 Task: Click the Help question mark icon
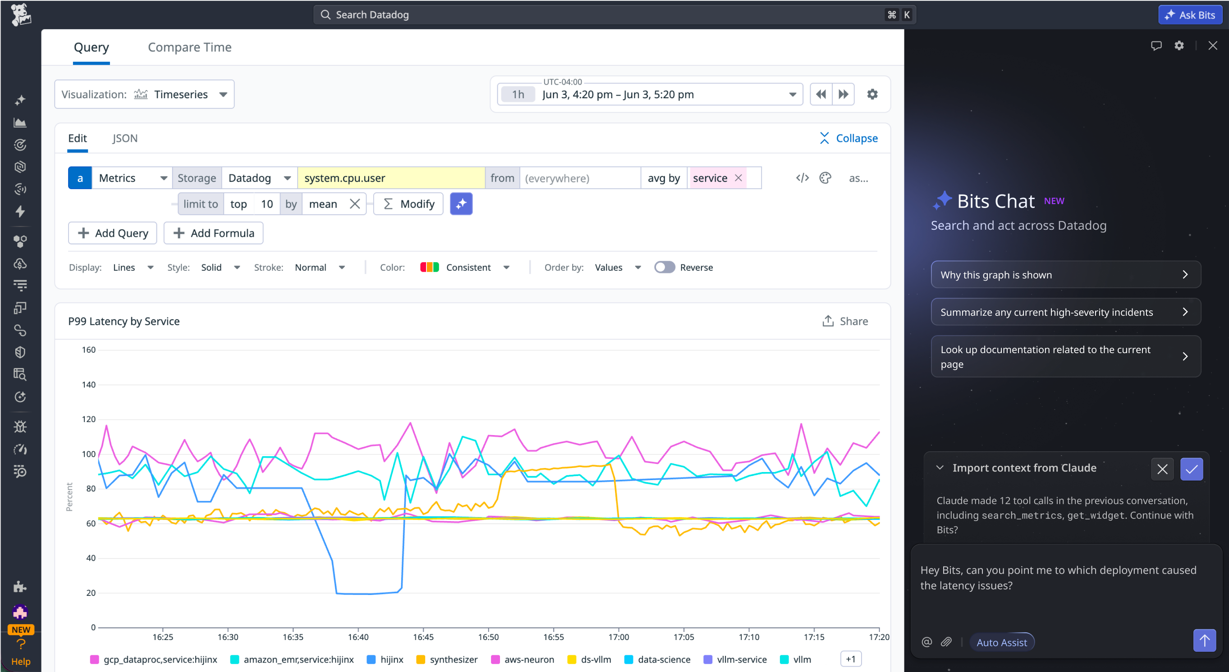21,645
